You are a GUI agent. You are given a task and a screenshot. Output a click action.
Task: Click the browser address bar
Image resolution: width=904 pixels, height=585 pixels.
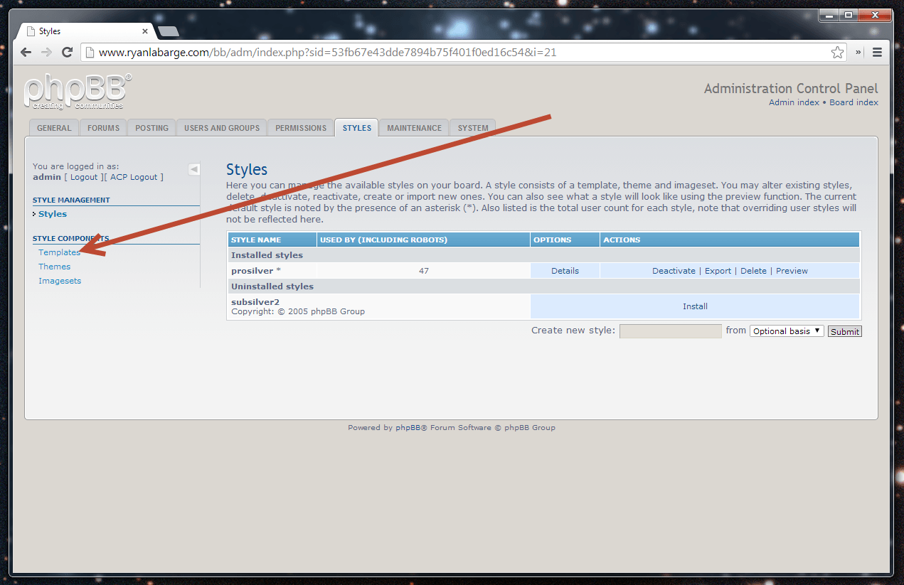tap(455, 52)
